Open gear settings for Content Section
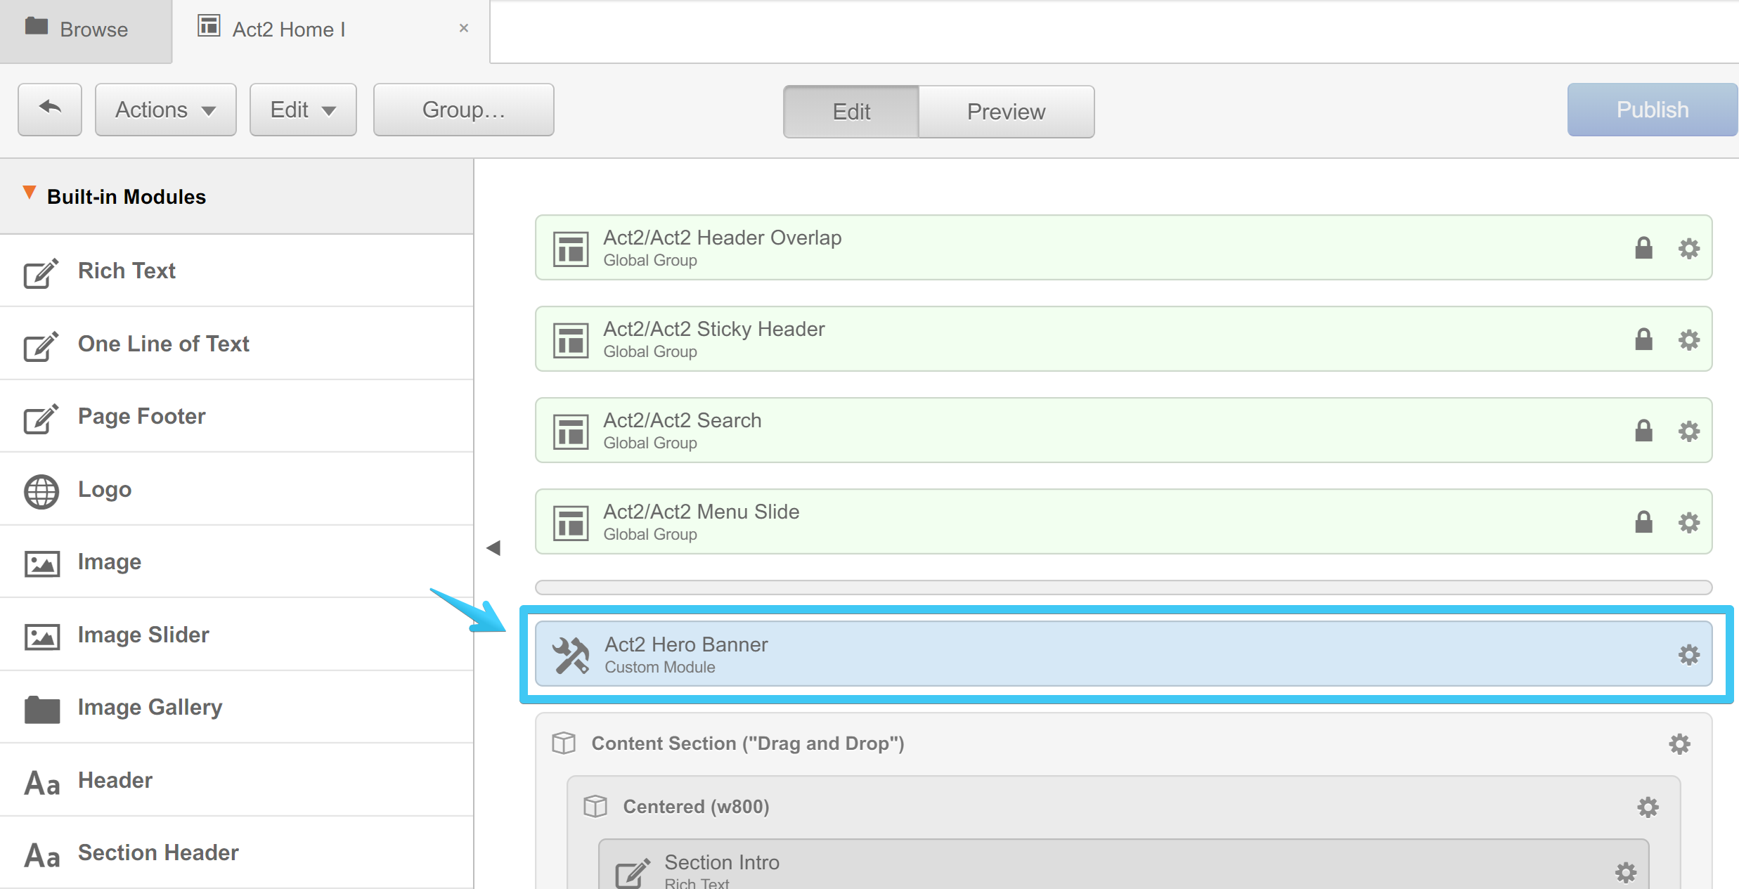The width and height of the screenshot is (1739, 889). [1679, 744]
